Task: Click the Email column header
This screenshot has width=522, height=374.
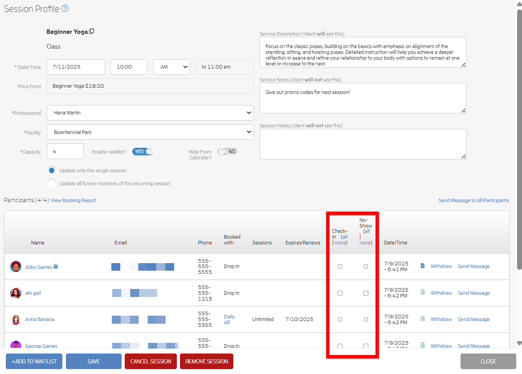Action: [121, 243]
